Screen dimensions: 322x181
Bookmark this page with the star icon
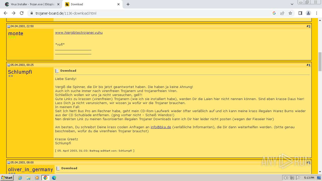(x=290, y=13)
